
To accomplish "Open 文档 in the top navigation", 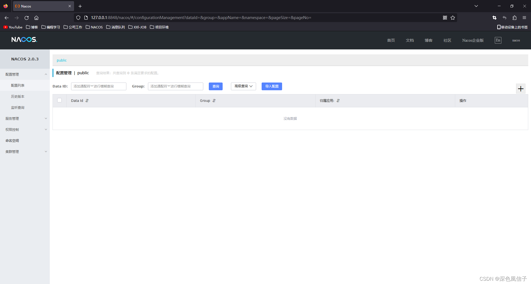I will (x=410, y=40).
